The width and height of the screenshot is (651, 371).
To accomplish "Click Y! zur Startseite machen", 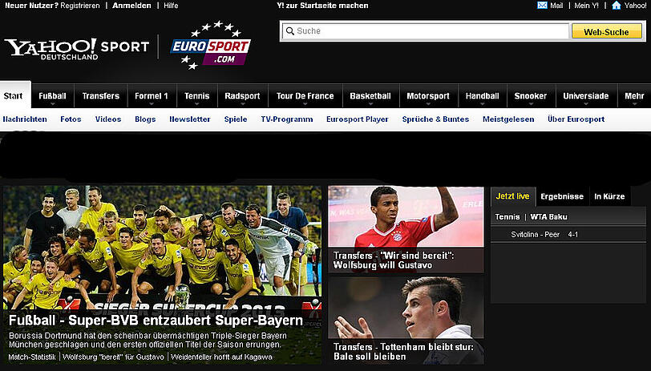I will coord(322,6).
